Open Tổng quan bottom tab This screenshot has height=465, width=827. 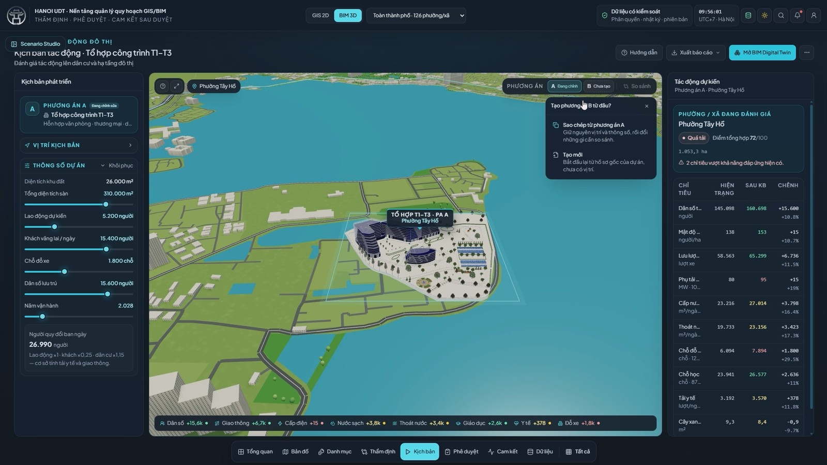click(255, 452)
